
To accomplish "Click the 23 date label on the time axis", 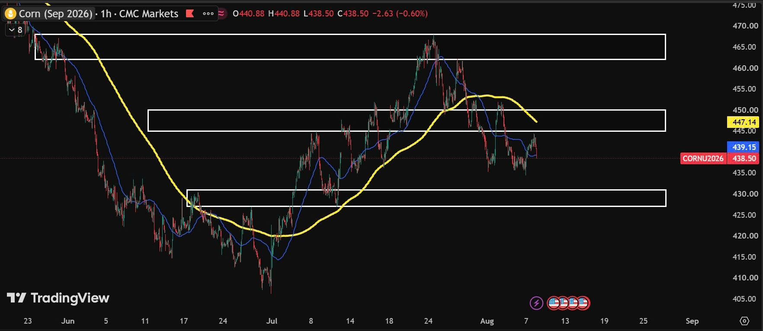I will pos(28,321).
